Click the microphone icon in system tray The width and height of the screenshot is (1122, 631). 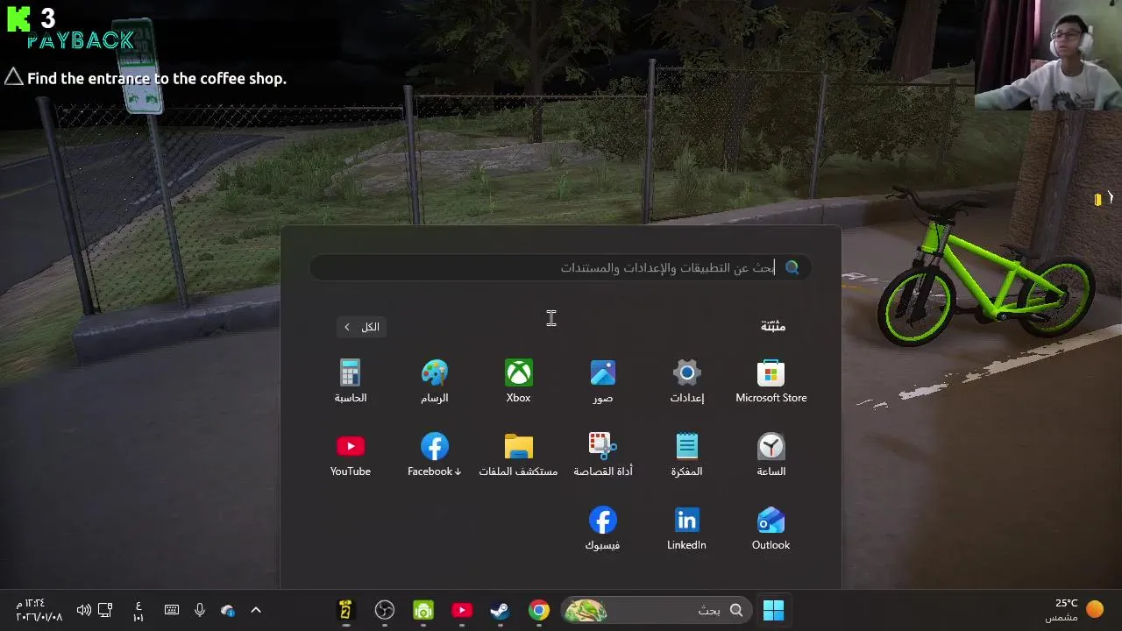pos(200,610)
